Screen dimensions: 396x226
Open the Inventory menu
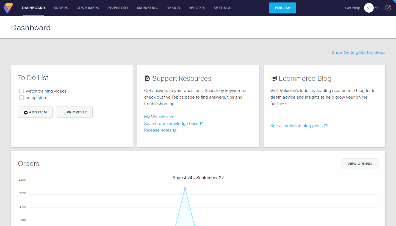point(118,8)
